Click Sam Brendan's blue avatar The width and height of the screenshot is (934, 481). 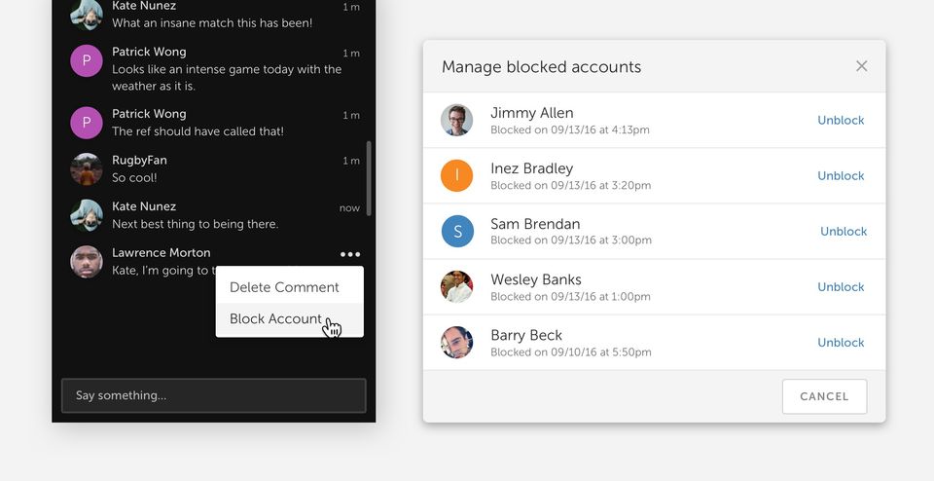[456, 232]
